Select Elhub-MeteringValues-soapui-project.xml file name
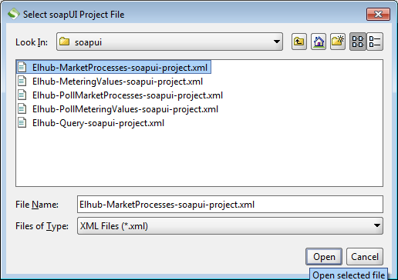398x280 pixels. (x=117, y=82)
